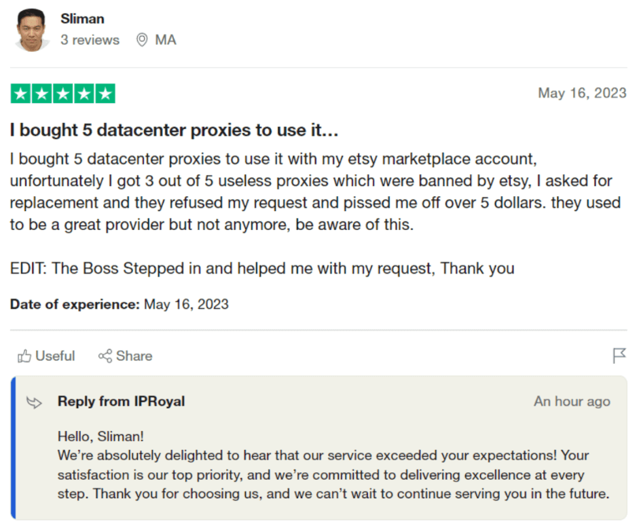
Task: Click the fifth green star rating
Action: tap(105, 94)
